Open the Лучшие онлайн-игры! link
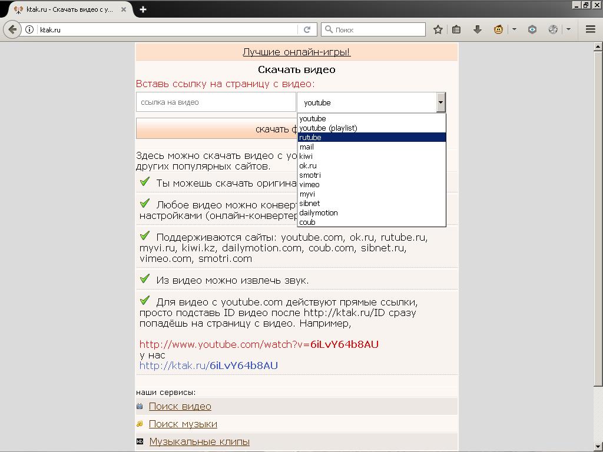 297,52
